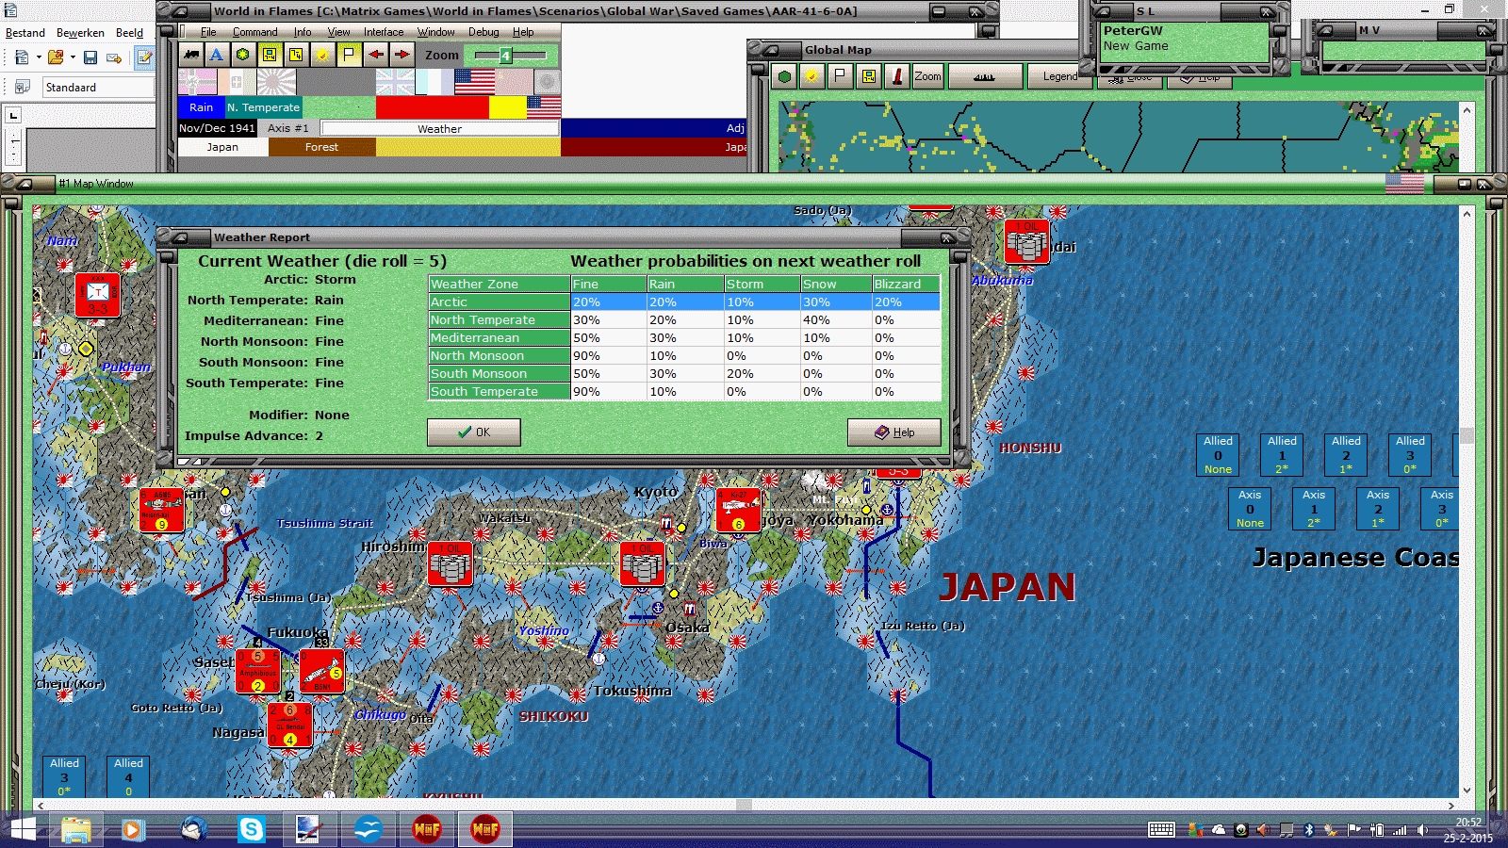Open Skype from the taskbar

pyautogui.click(x=252, y=829)
